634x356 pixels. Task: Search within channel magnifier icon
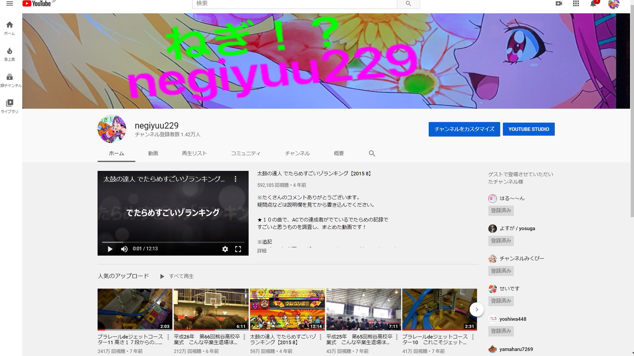coord(372,154)
